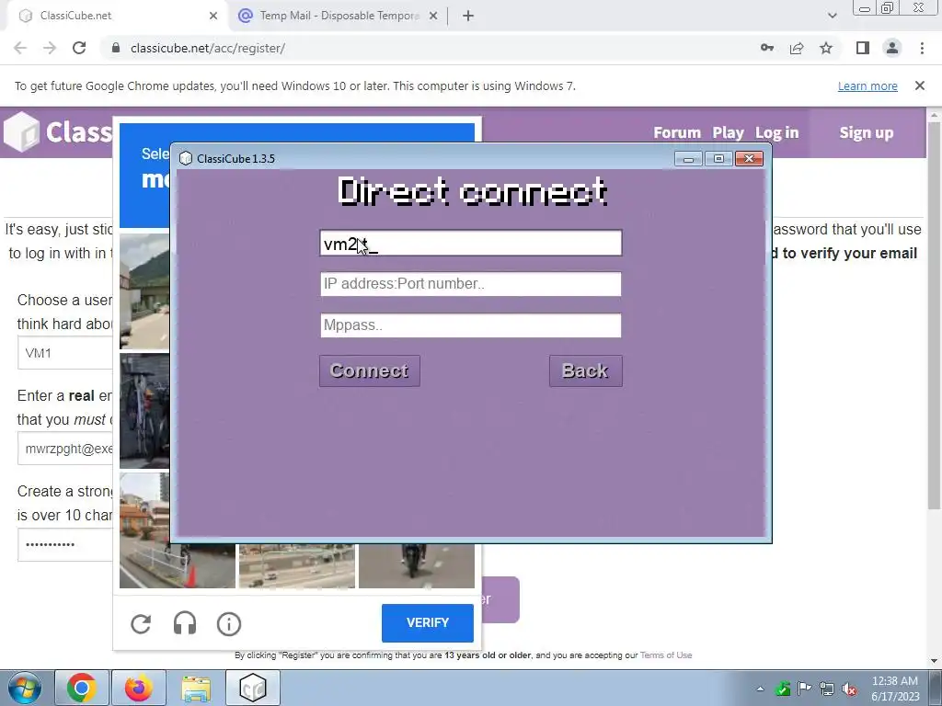This screenshot has width=942, height=706.
Task: Open the captcha help info icon
Action: 229,624
